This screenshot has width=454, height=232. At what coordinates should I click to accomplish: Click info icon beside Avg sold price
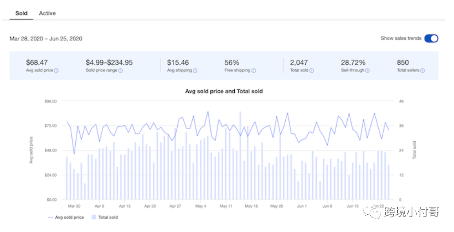pyautogui.click(x=57, y=70)
